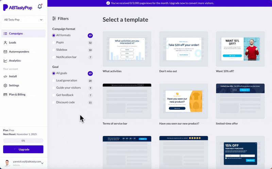
Task: Open the Don't miss out template thumbnail
Action: [184, 49]
